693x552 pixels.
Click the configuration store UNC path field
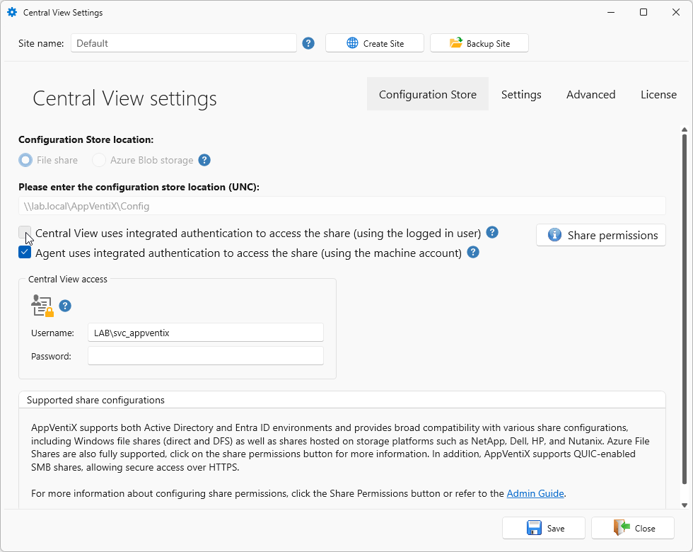(x=342, y=206)
